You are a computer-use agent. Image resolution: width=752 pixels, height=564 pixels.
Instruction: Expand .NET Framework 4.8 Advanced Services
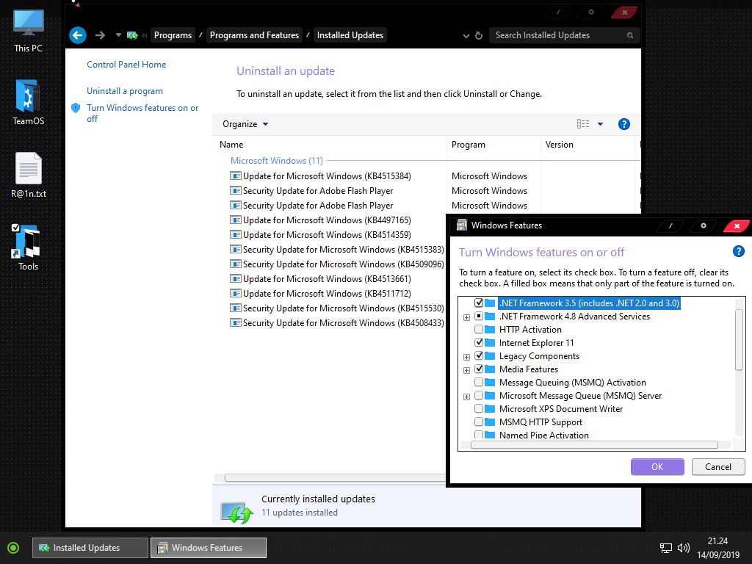tap(466, 317)
